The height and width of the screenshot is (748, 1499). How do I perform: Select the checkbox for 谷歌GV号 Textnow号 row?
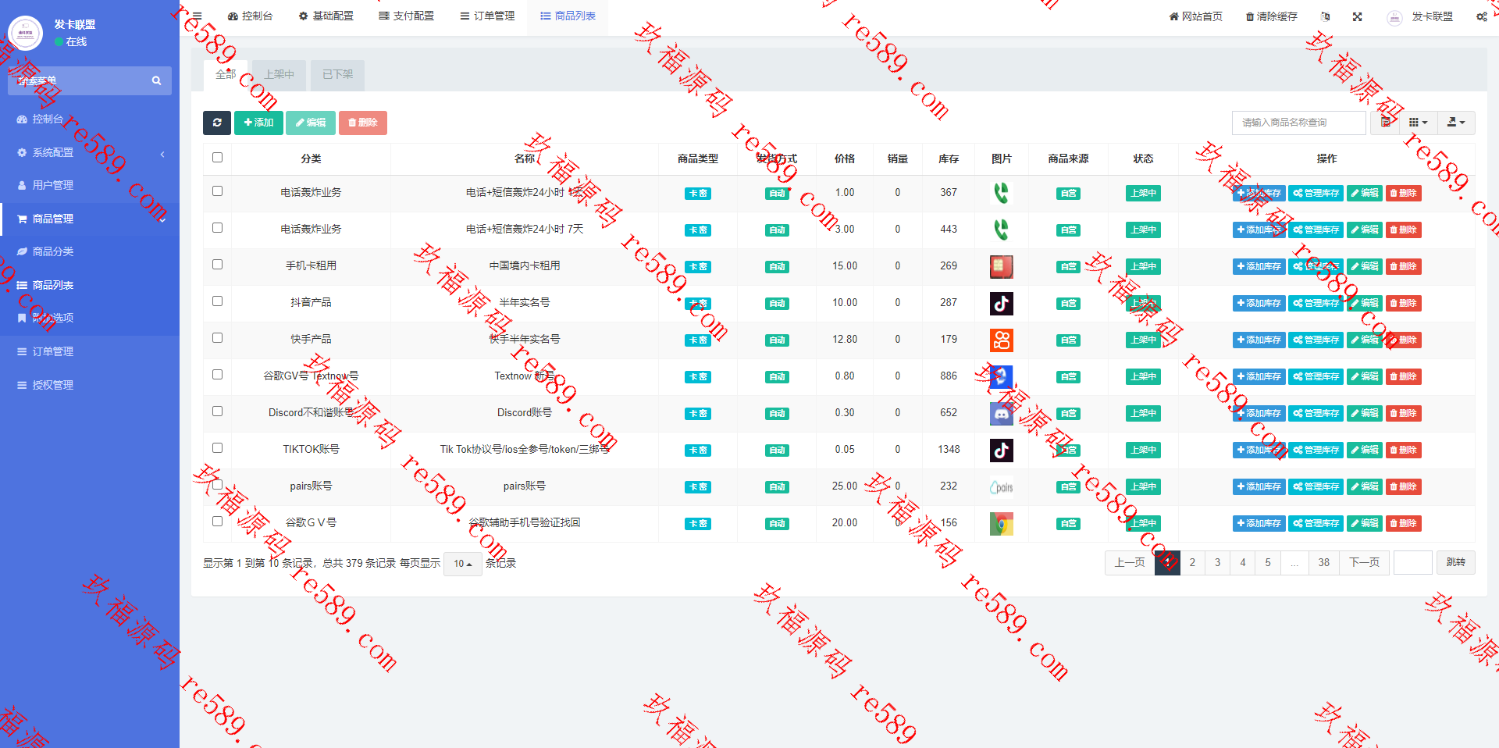click(x=217, y=375)
